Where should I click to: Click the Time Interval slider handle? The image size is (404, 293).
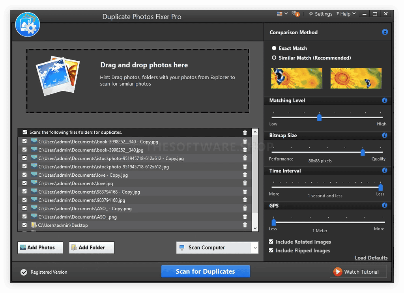(x=380, y=187)
